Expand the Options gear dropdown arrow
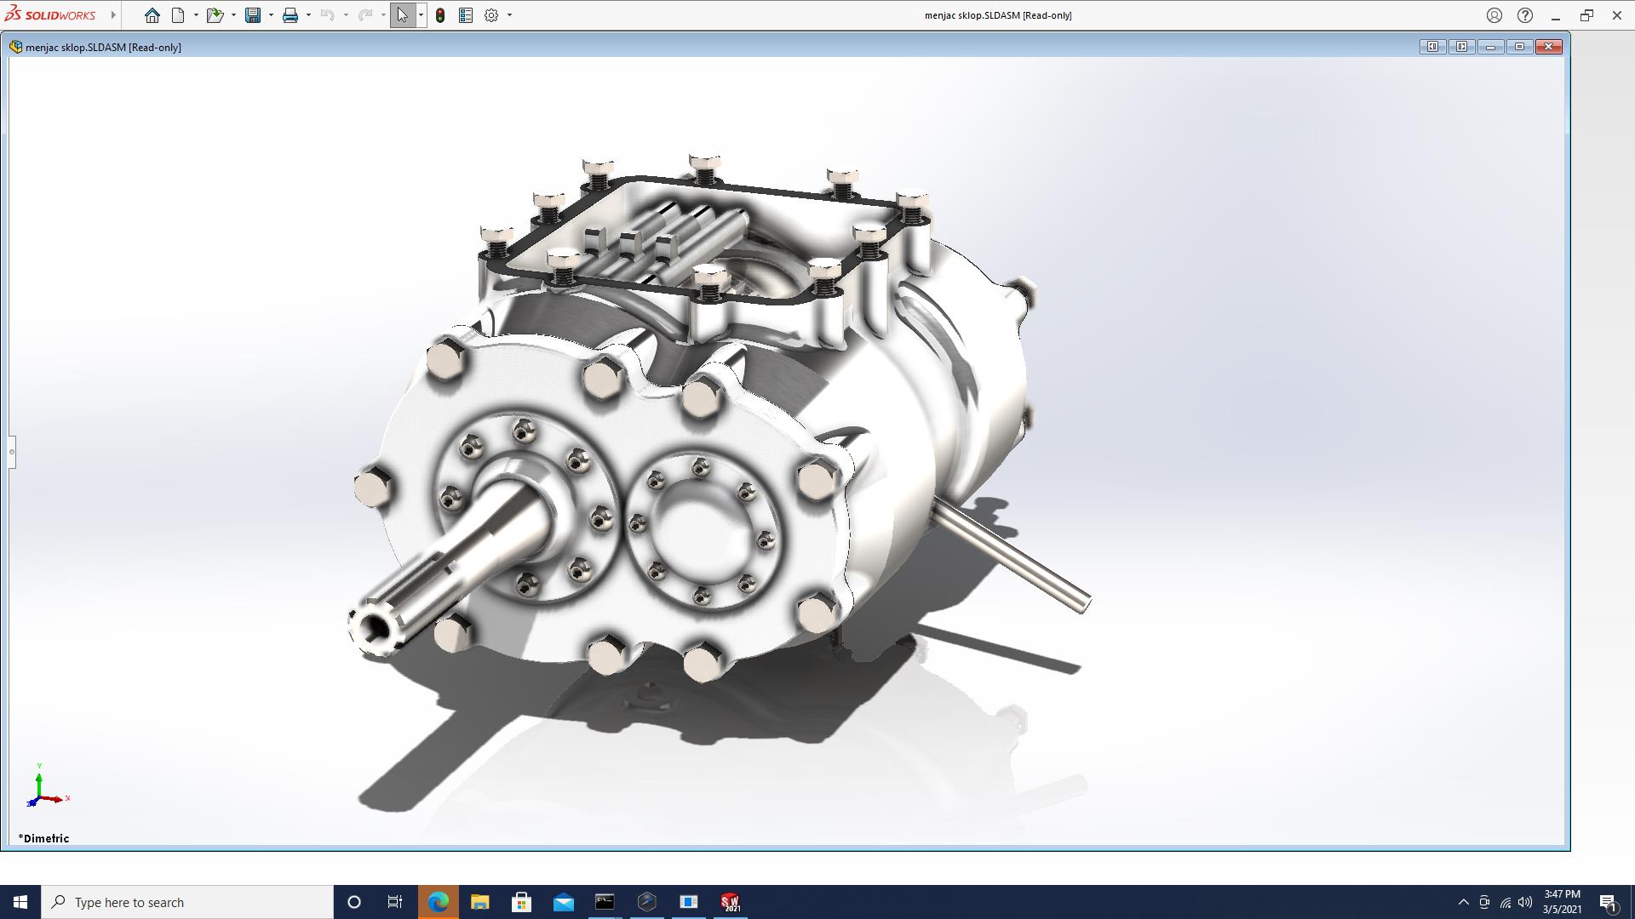The width and height of the screenshot is (1635, 919). [x=510, y=15]
